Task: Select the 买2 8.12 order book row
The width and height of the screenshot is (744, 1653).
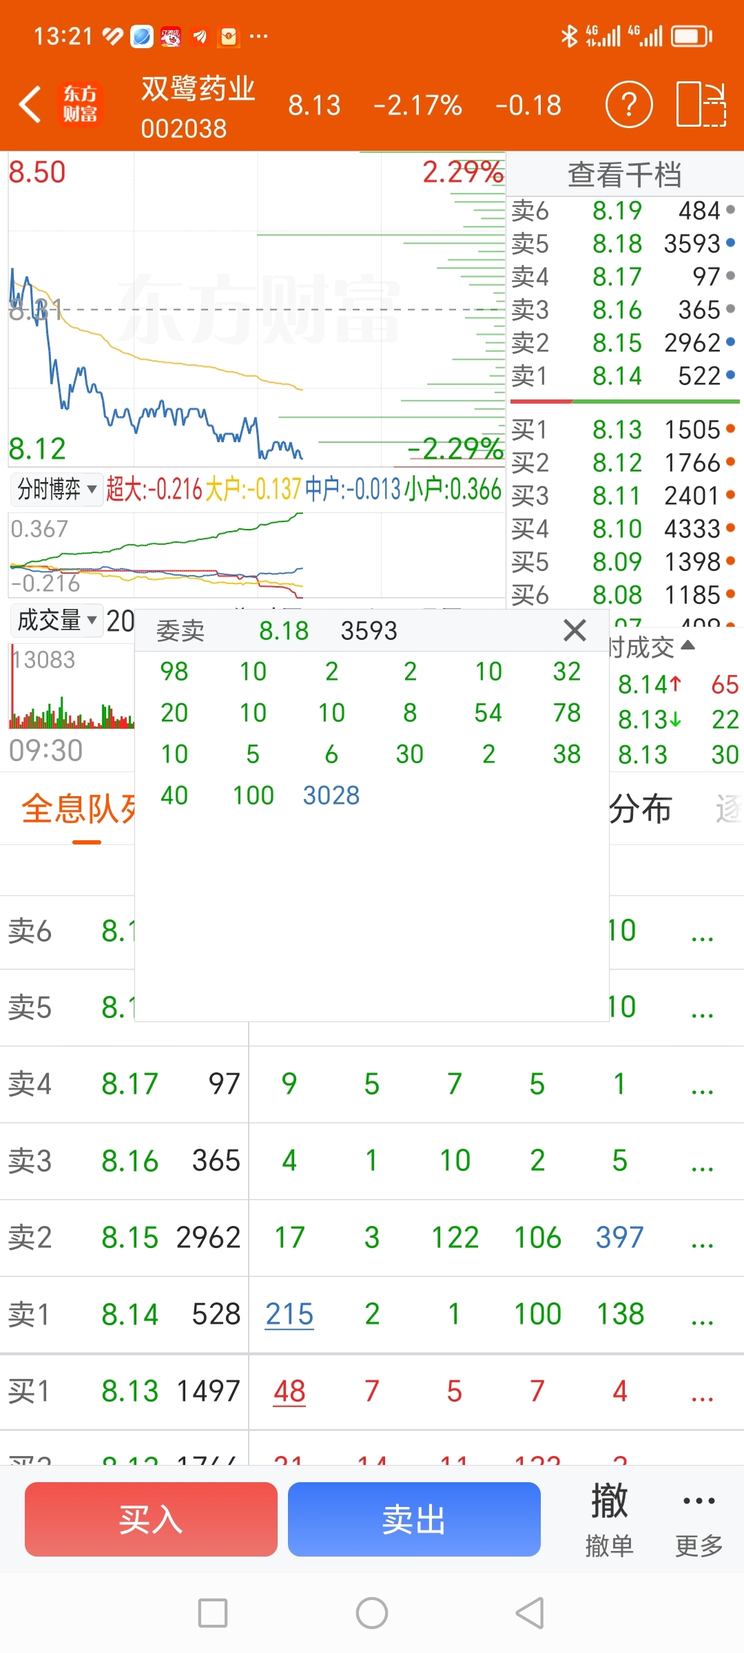Action: click(624, 463)
